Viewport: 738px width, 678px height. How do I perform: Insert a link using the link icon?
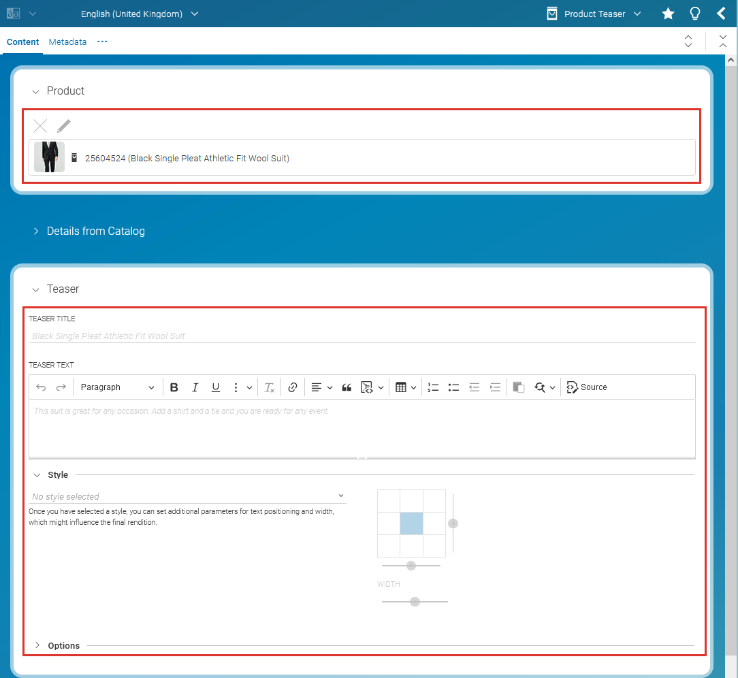click(293, 387)
